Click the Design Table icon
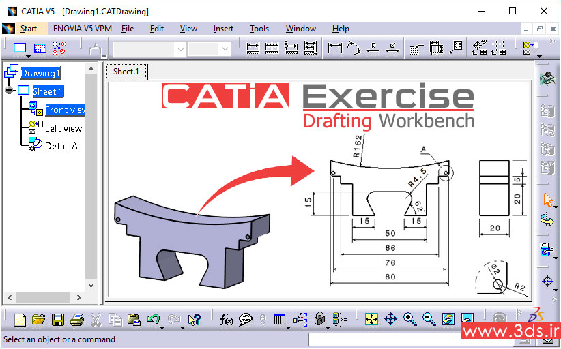 click(279, 319)
